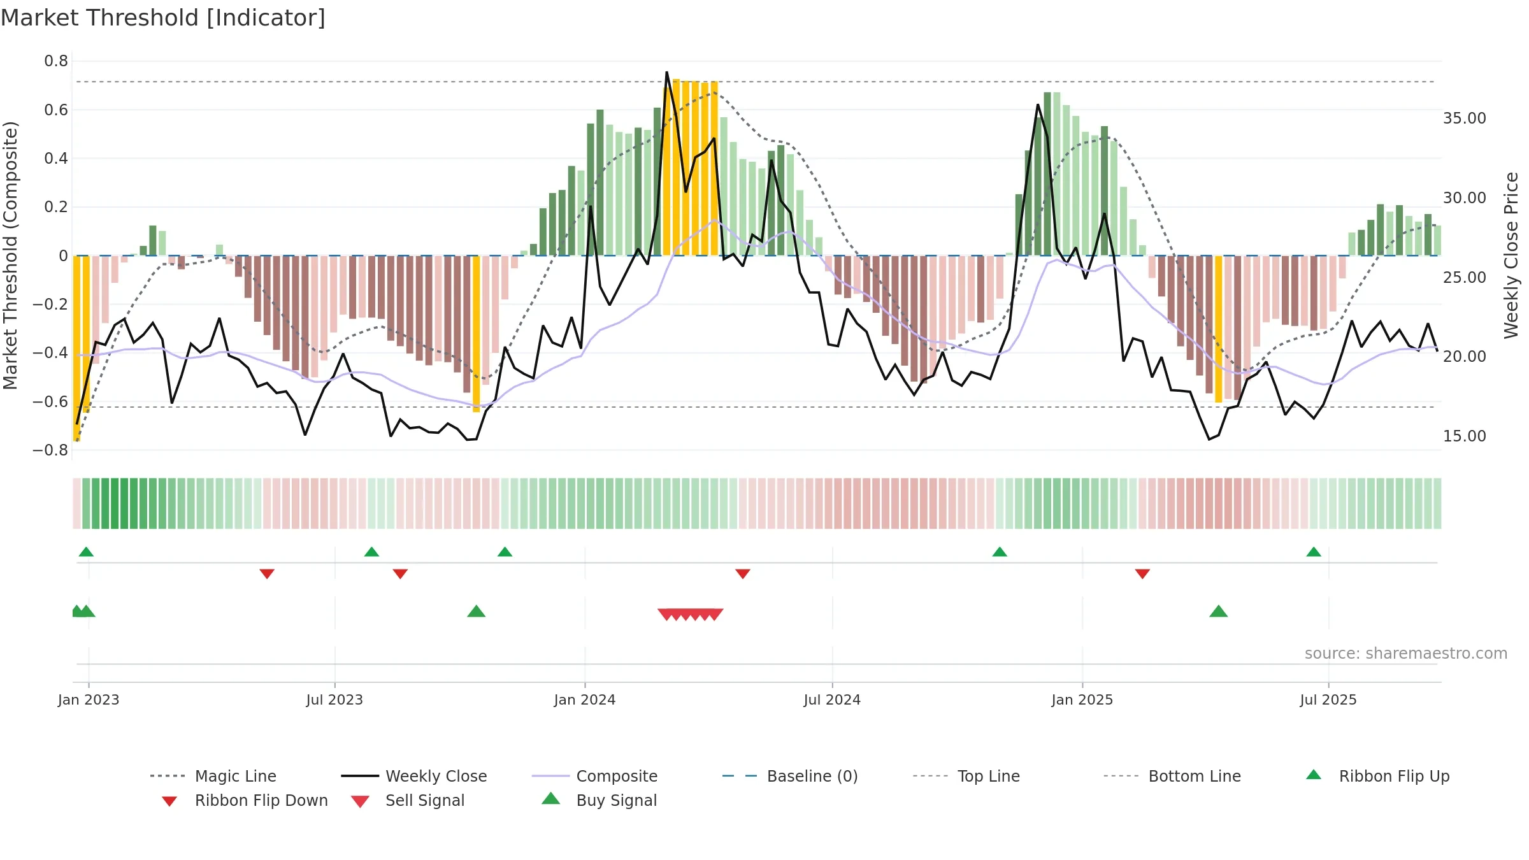The image size is (1529, 860).
Task: Toggle the Buy Signal legend entry
Action: [x=599, y=800]
